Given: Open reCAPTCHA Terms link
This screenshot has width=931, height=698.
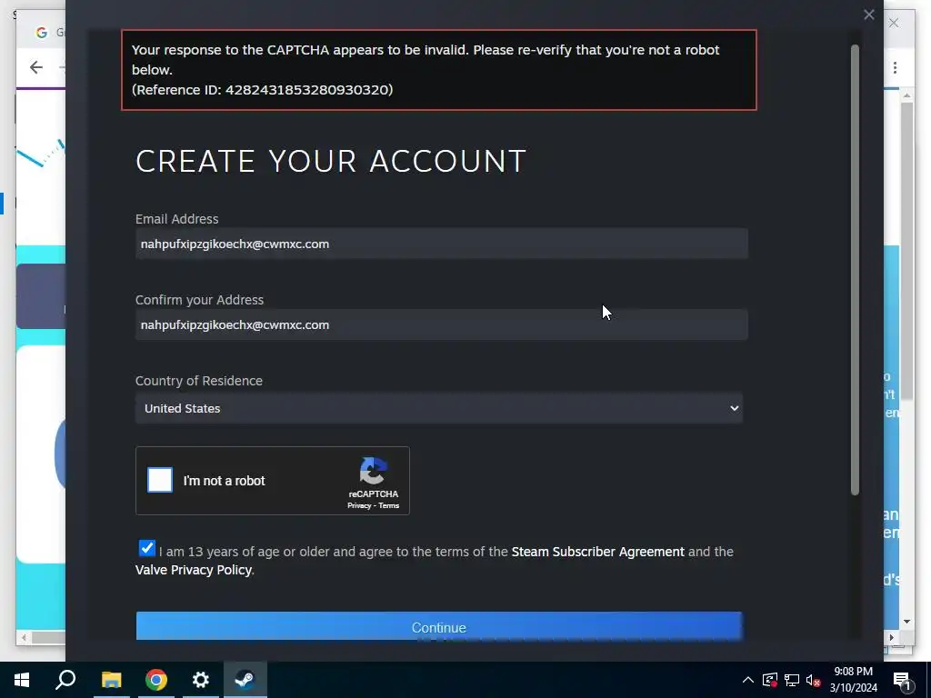Looking at the screenshot, I should pyautogui.click(x=389, y=505).
